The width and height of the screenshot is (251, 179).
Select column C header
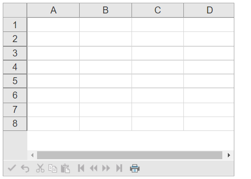(157, 10)
